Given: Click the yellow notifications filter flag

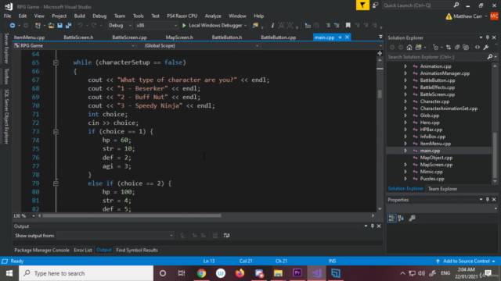Looking at the screenshot, I should click(x=362, y=5).
